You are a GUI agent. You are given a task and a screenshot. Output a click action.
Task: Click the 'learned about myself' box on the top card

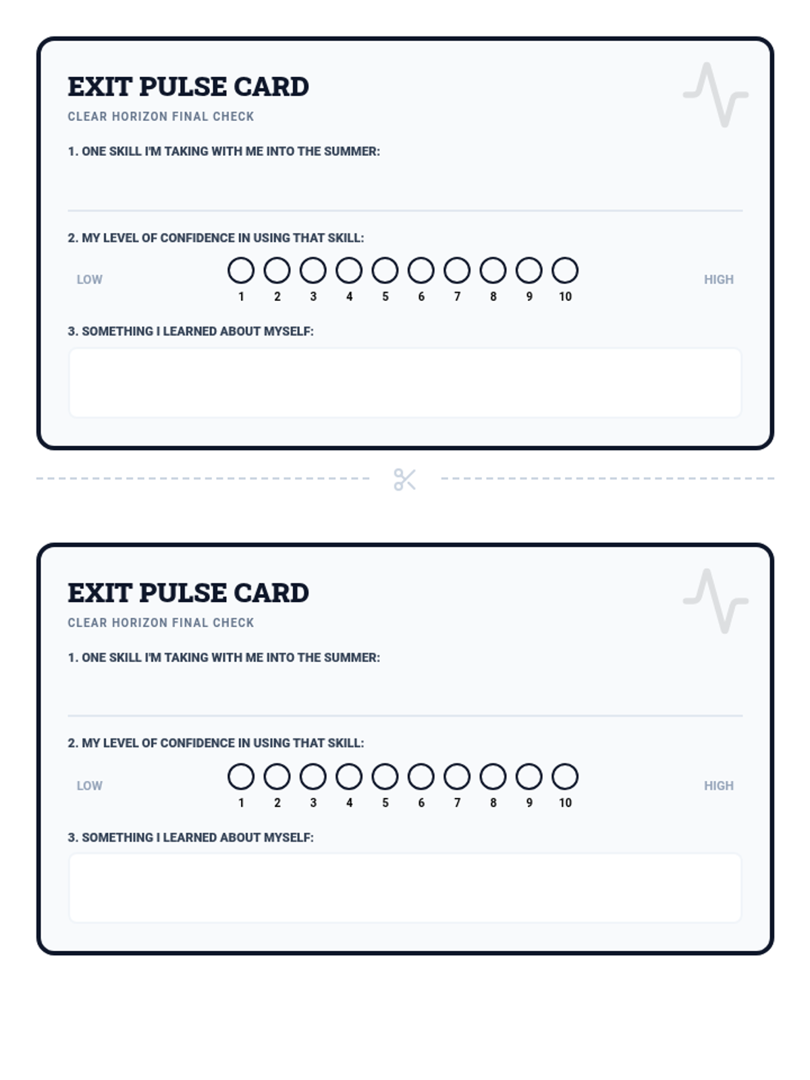pos(405,383)
